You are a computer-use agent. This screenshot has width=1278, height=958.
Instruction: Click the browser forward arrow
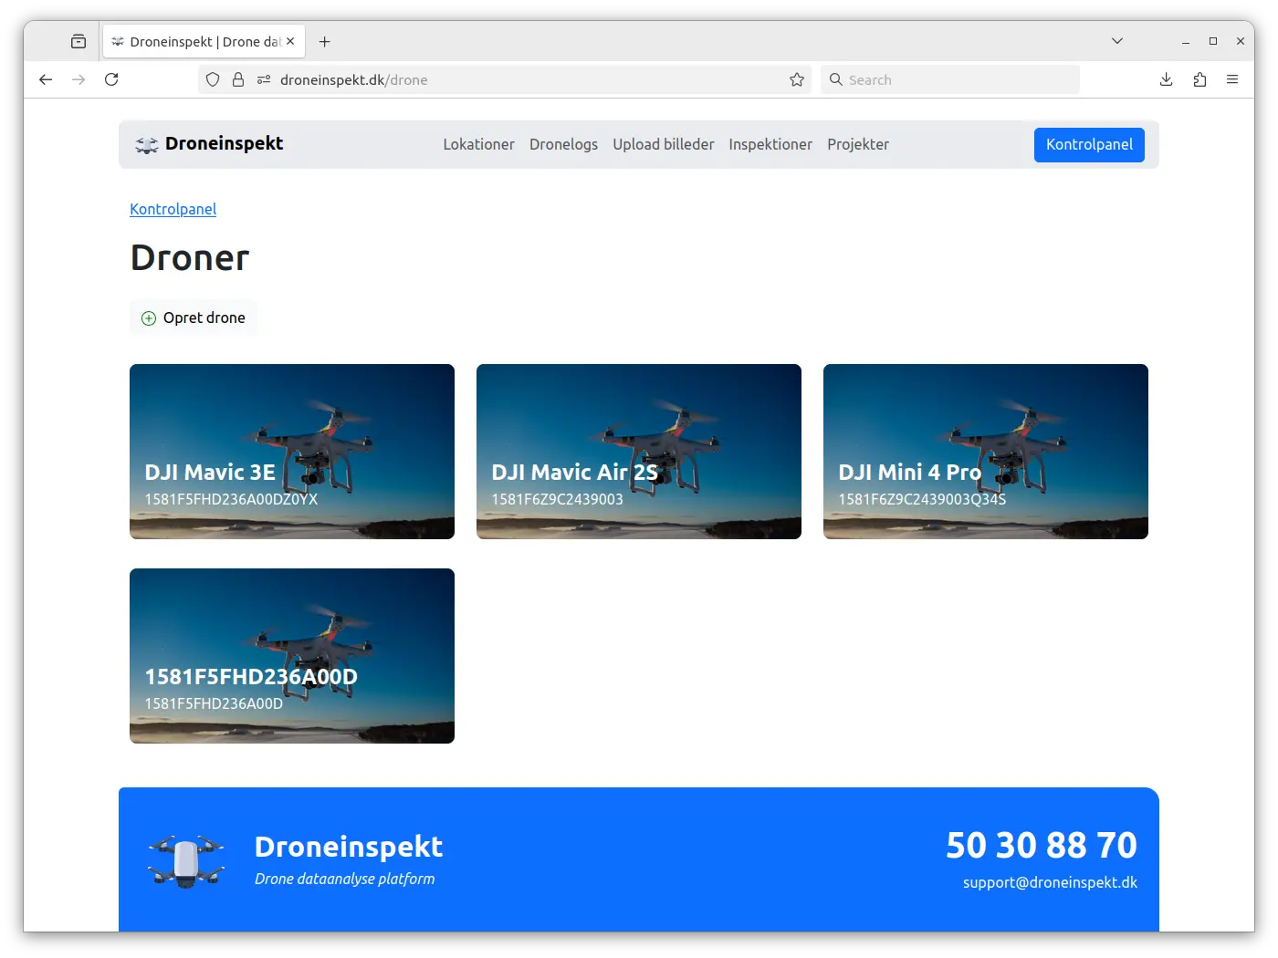click(x=79, y=79)
